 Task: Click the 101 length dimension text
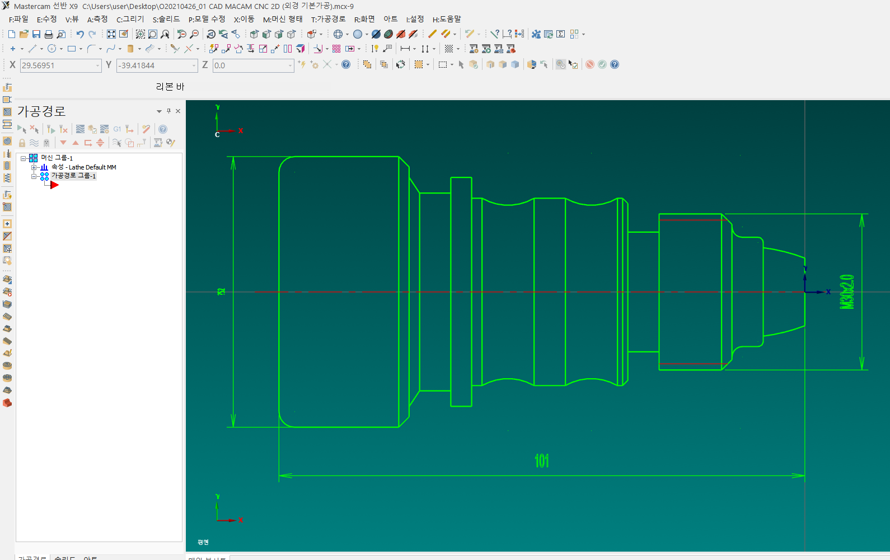[x=542, y=461]
